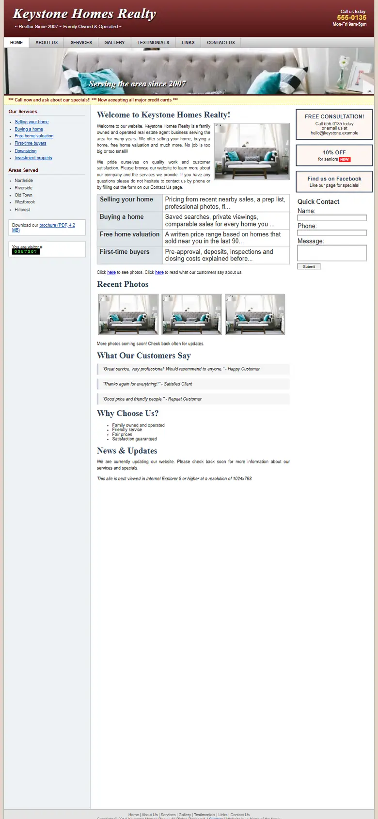Download the brochure PDF link
Screen dimensions: 378x819
click(44, 228)
